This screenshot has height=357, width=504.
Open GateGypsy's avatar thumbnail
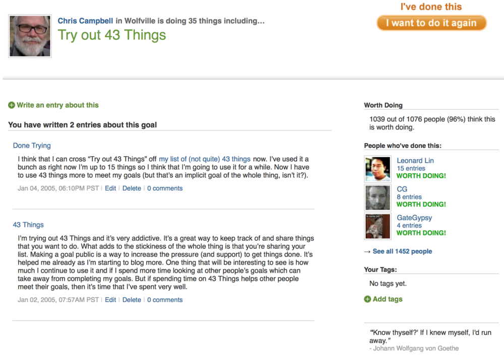377,227
